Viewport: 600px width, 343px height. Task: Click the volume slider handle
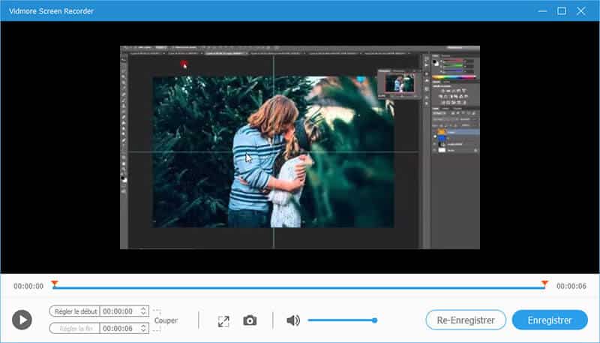[374, 320]
